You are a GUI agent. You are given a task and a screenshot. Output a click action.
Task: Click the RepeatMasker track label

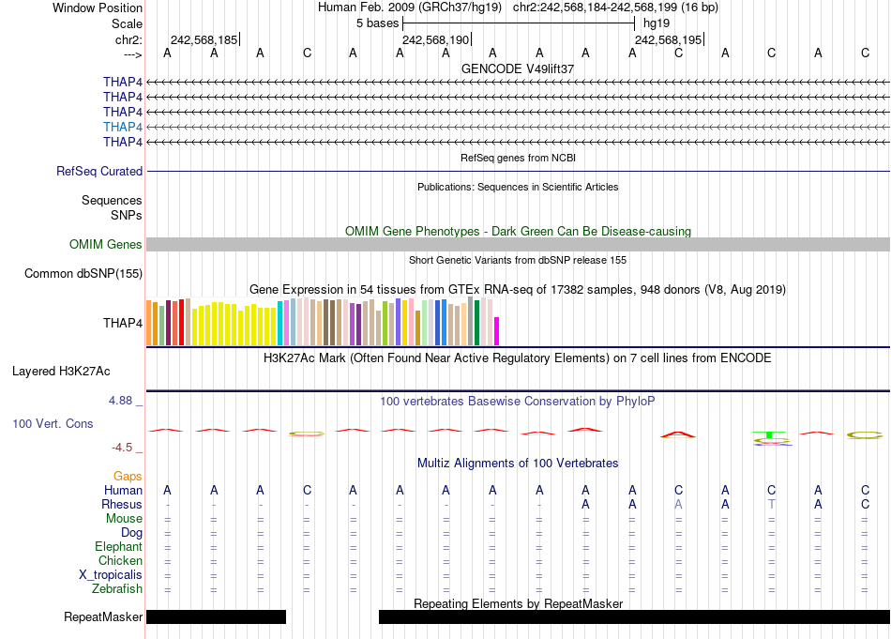coord(103,616)
